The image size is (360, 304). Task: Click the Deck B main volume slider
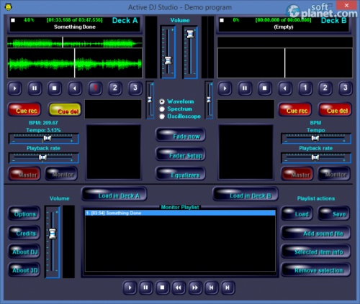pos(190,52)
